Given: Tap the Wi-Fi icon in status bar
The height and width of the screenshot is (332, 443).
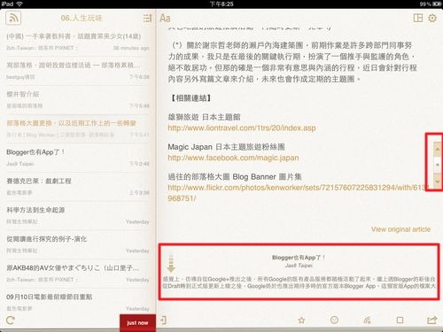Looking at the screenshot, I should [19, 4].
